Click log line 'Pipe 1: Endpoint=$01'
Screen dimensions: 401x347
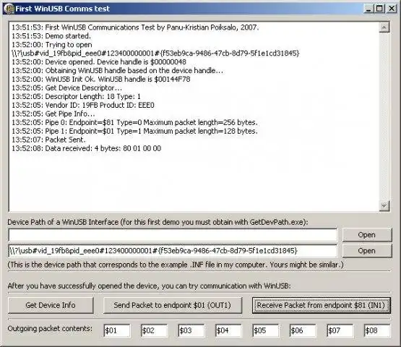click(134, 131)
